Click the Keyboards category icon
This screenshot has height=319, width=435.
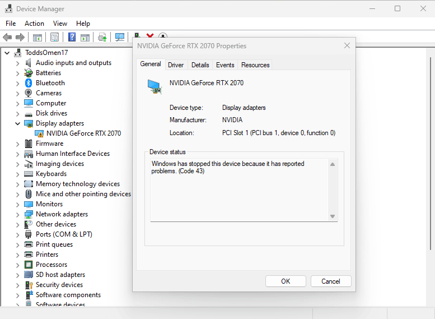(x=29, y=174)
